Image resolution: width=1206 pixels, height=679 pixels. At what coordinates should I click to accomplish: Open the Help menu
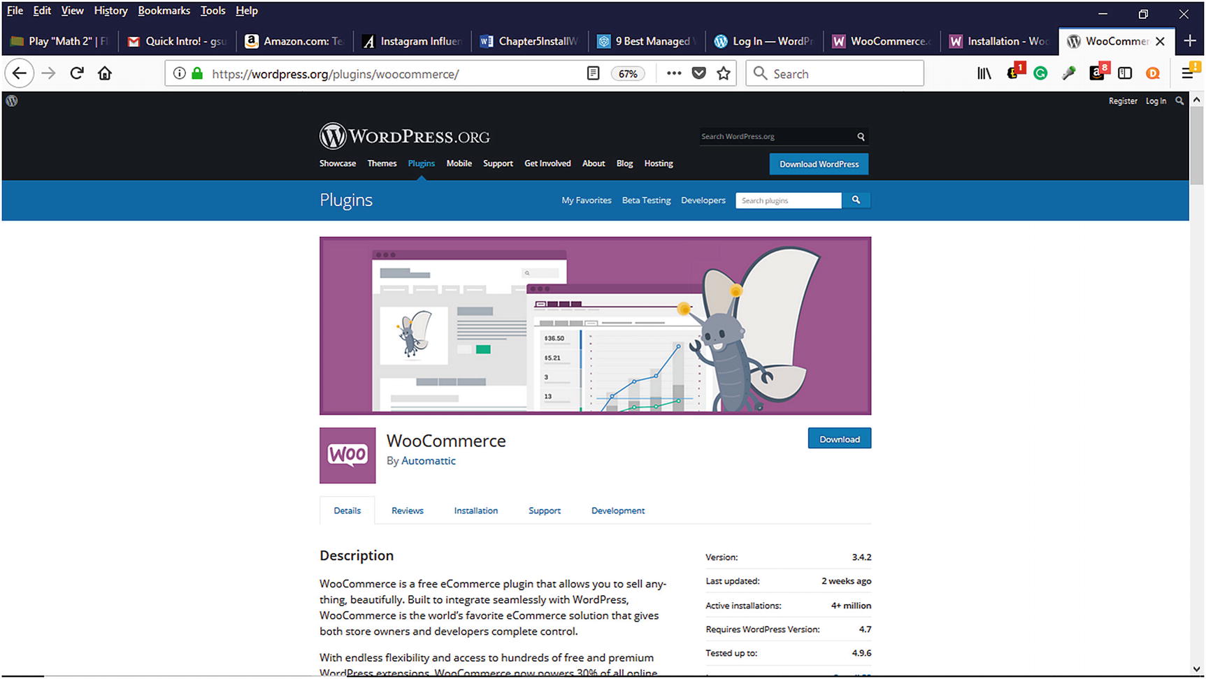[247, 10]
